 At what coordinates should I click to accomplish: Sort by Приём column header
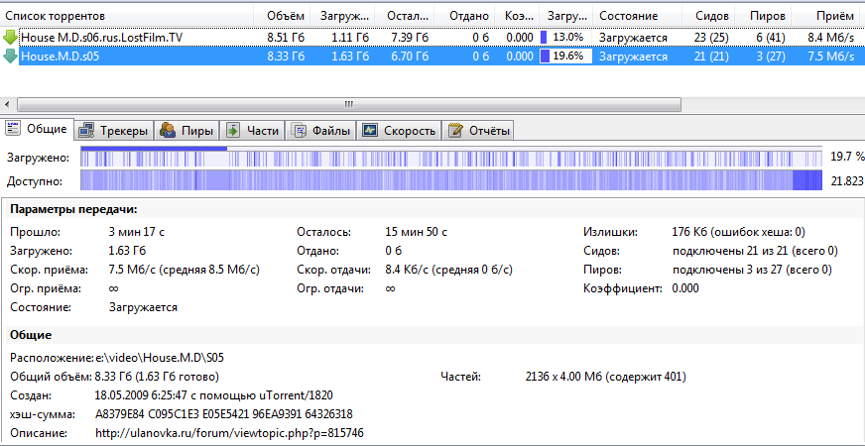click(827, 17)
